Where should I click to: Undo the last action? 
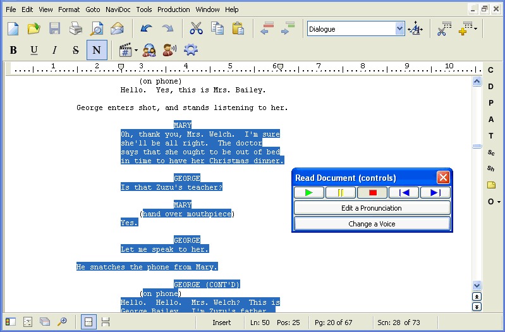click(147, 28)
